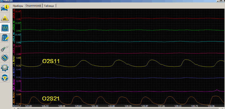Click the horizontal scrollbar below the graph
The width and height of the screenshot is (225, 109).
pyautogui.click(x=118, y=108)
